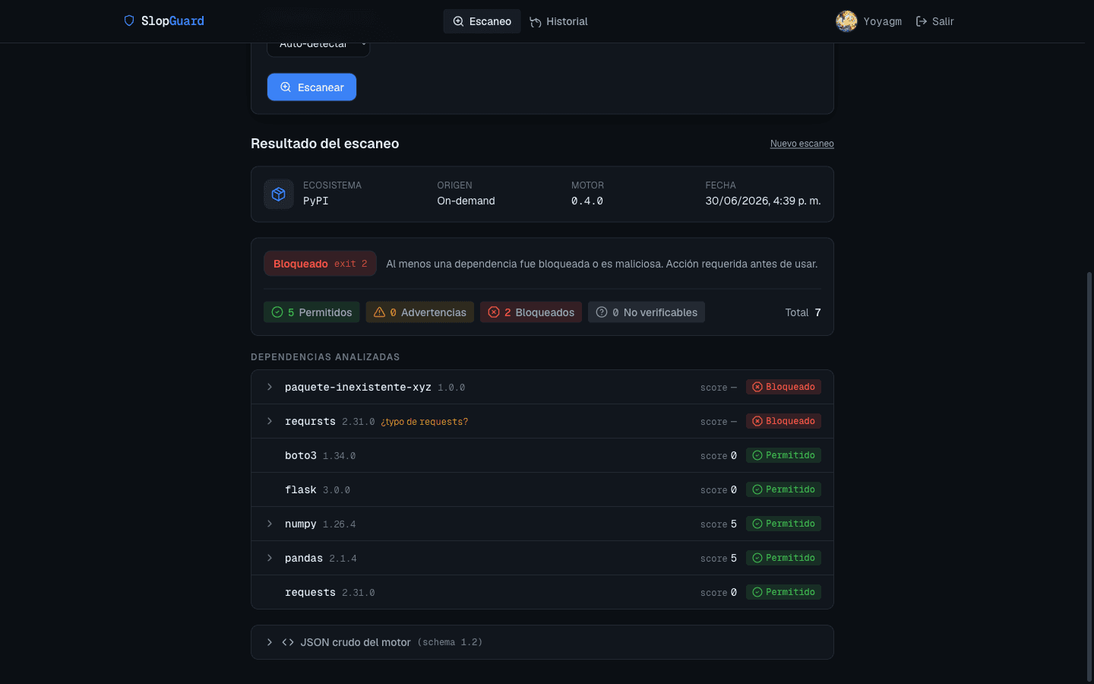Click the X circle icon in Bloqueados chip
This screenshot has width=1094, height=684.
[x=494, y=312]
